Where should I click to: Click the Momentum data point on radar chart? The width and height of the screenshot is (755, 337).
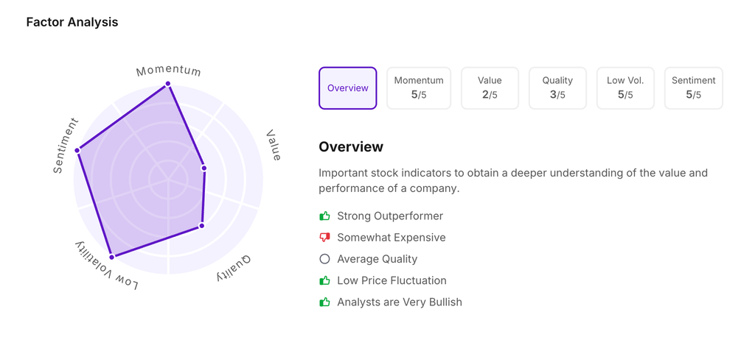tap(168, 84)
